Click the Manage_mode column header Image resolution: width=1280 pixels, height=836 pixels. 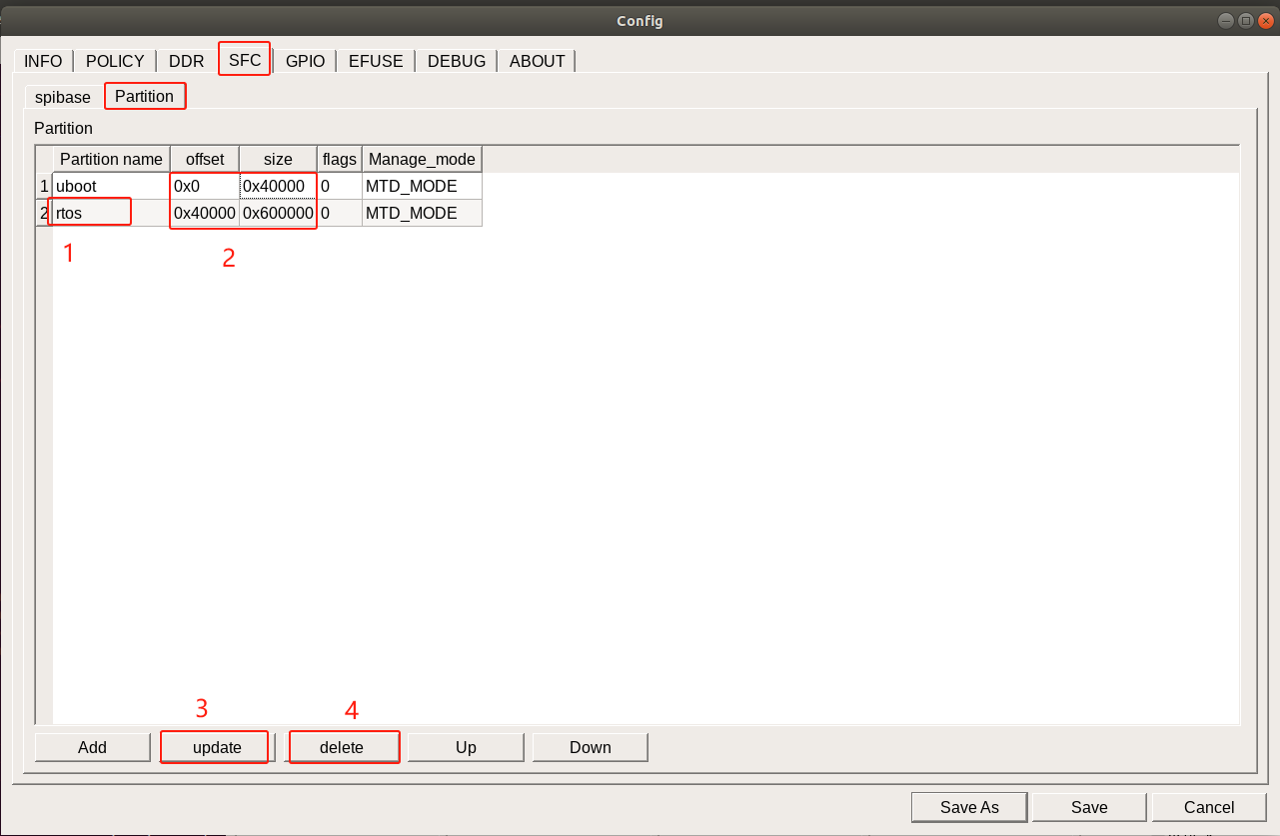[422, 159]
